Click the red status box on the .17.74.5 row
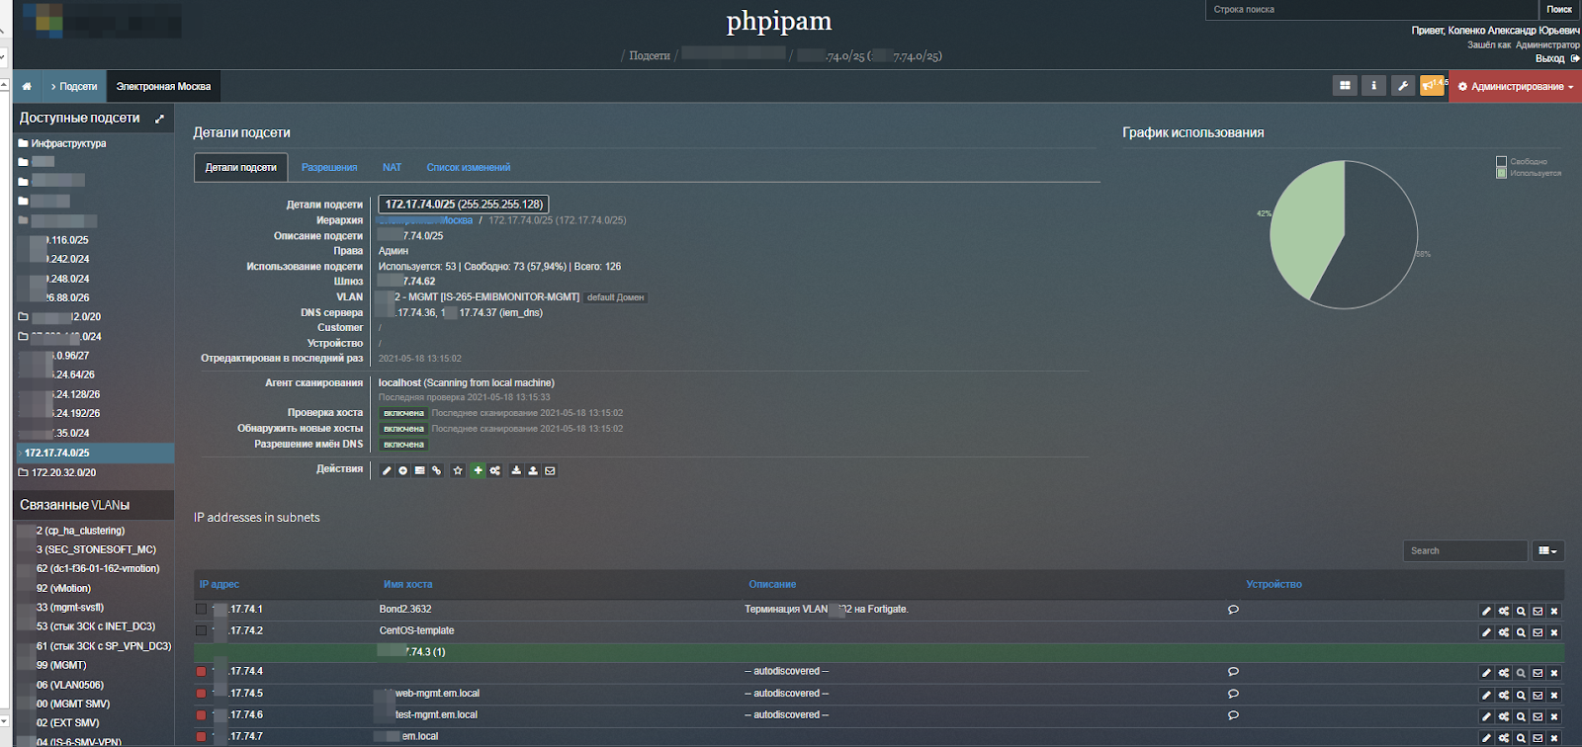The height and width of the screenshot is (747, 1582). point(202,694)
